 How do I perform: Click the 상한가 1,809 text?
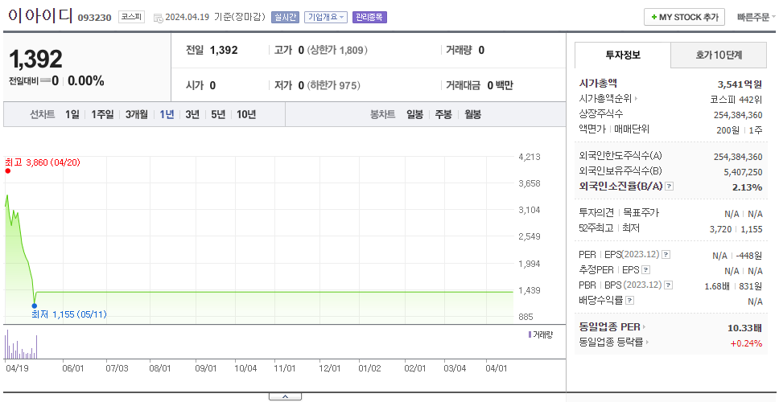(x=337, y=50)
